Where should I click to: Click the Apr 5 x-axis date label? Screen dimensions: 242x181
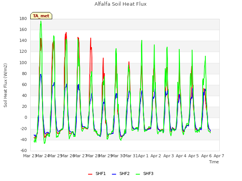point(194,156)
